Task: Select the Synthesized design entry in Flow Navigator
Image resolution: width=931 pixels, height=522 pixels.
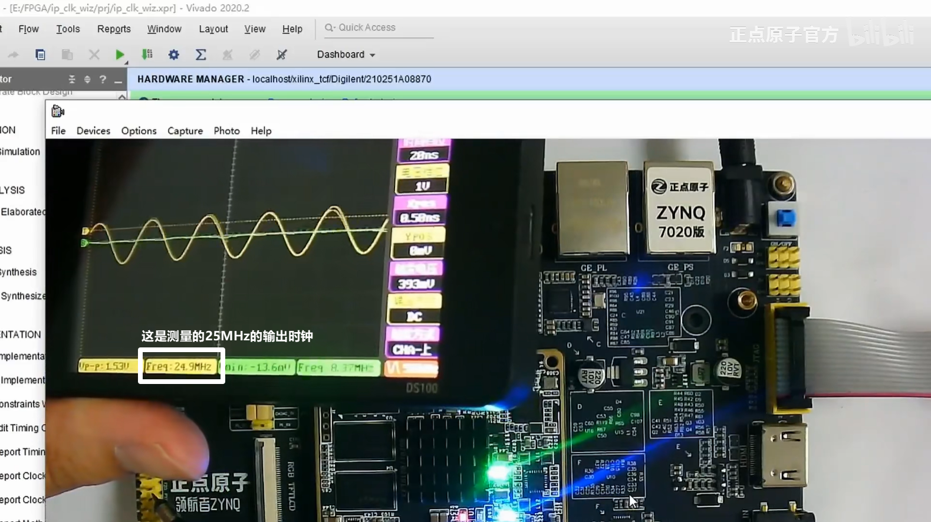Action: coord(22,296)
